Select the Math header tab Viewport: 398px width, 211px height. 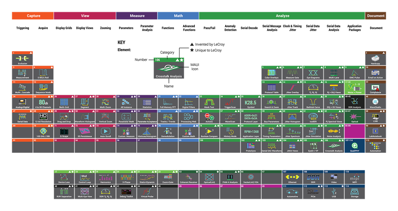[x=178, y=16]
